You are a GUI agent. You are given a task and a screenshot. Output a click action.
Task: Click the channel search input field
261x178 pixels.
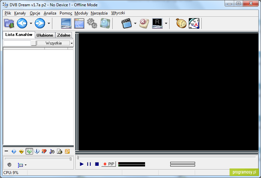click(17, 43)
